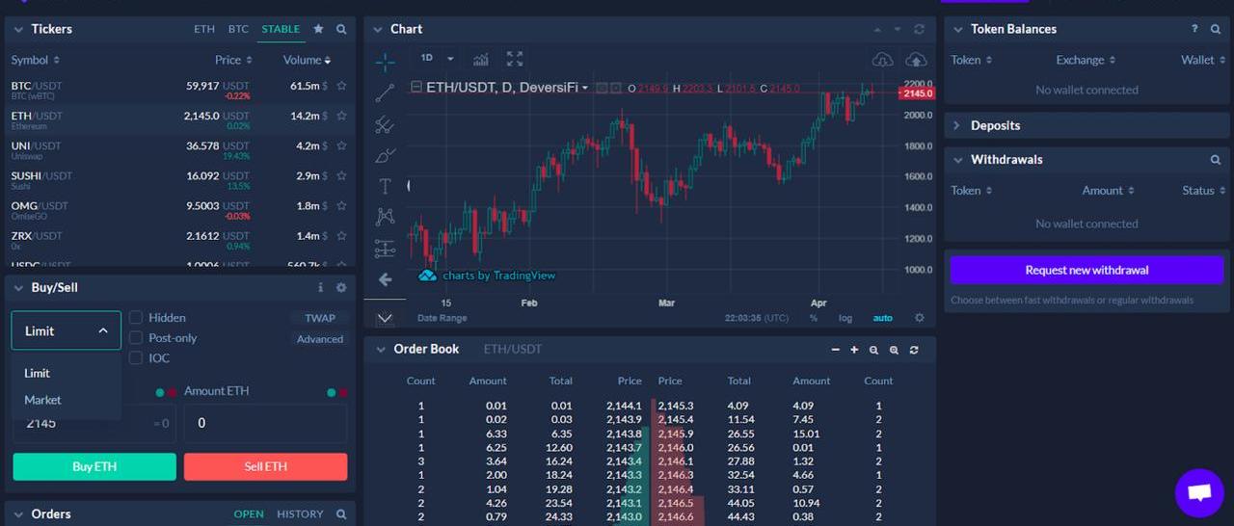This screenshot has width=1234, height=526.
Task: Open Buy/Sell settings gear icon
Action: click(x=340, y=288)
